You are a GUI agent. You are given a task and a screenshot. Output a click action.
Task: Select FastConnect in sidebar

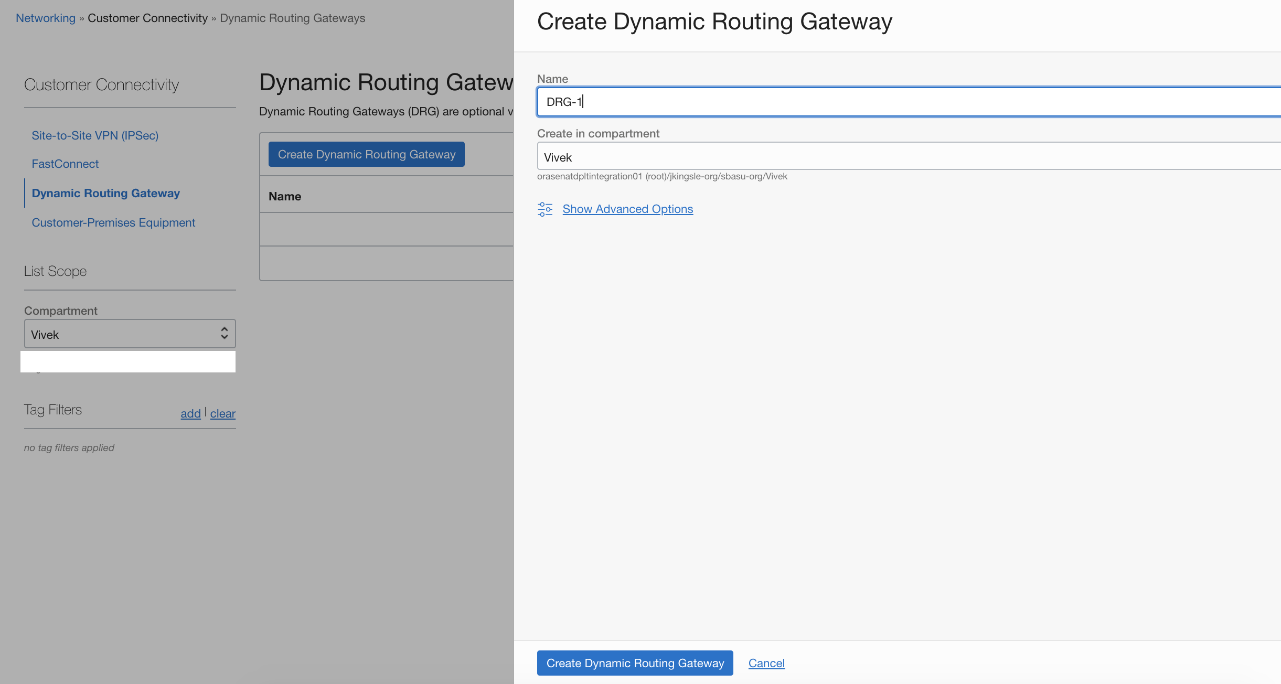tap(65, 164)
